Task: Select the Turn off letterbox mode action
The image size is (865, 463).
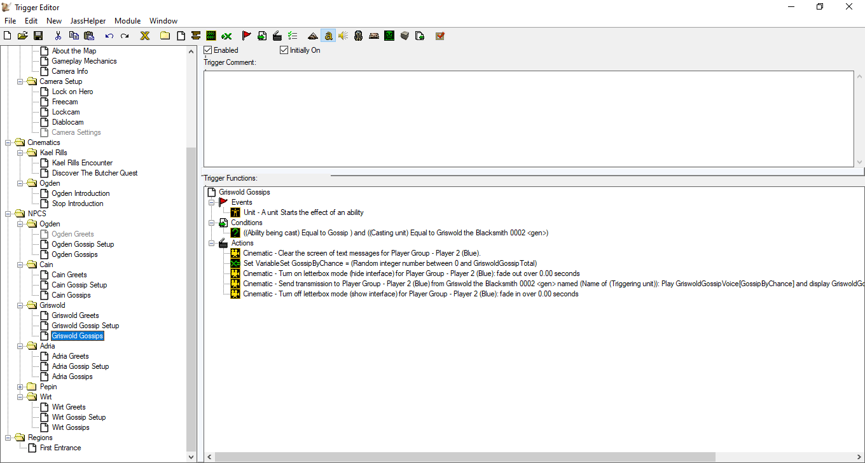Action: [x=410, y=294]
